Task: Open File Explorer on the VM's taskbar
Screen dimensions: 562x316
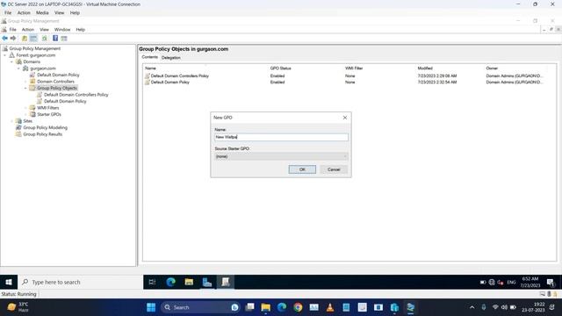Action: click(189, 283)
